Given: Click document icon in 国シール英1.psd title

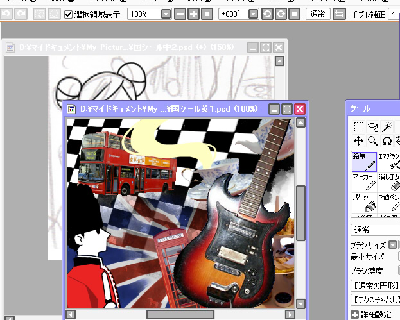Looking at the screenshot, I should tap(71, 109).
